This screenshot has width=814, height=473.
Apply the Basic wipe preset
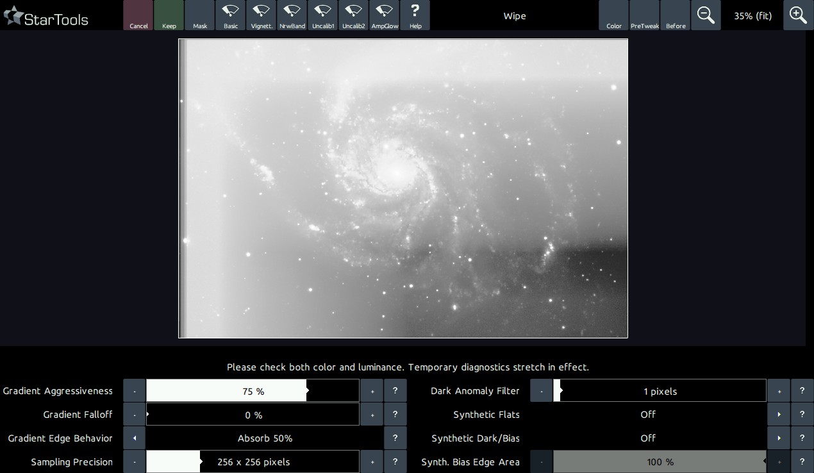pos(230,15)
